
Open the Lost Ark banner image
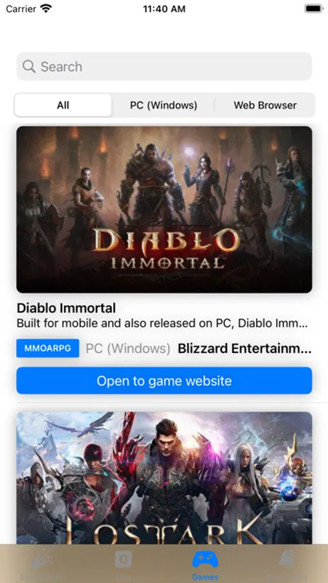pyautogui.click(x=164, y=478)
